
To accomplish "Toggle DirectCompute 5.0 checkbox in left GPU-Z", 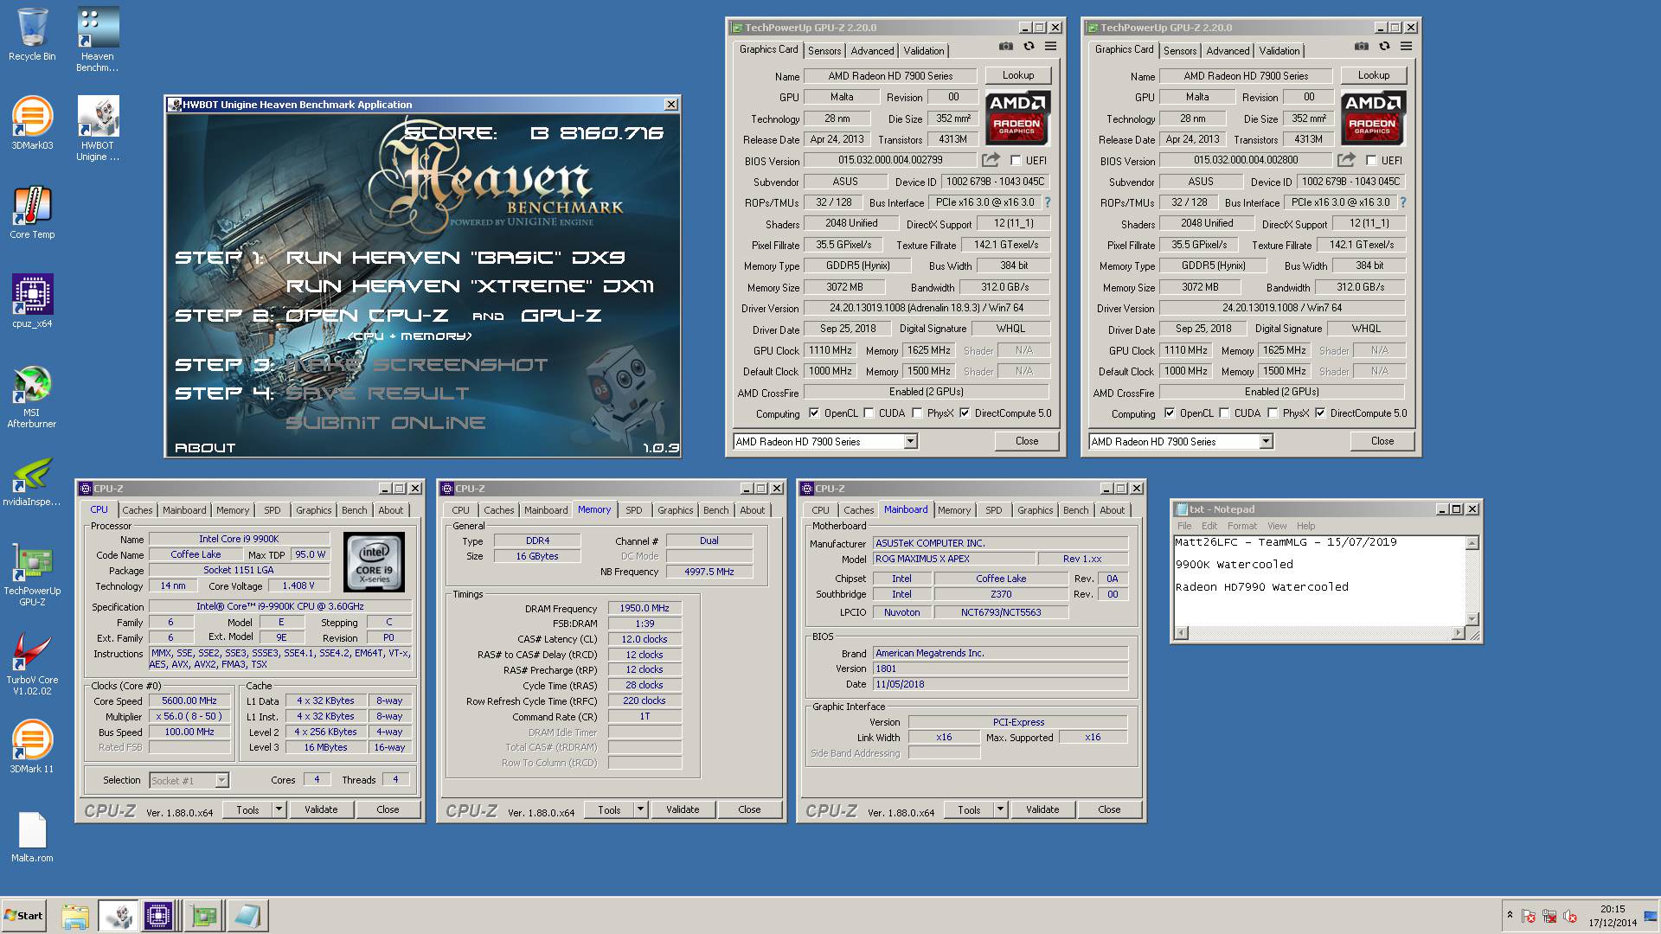I will tap(965, 413).
